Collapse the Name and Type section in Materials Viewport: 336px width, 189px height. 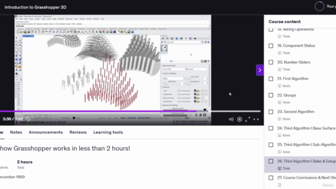162,66
